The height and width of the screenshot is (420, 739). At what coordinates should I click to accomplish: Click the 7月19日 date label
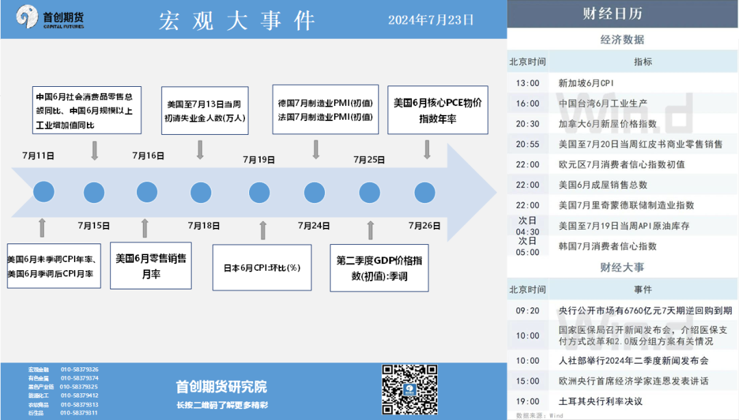coord(259,160)
